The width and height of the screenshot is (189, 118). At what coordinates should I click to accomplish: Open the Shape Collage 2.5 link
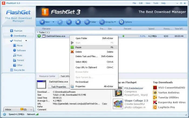point(136,100)
